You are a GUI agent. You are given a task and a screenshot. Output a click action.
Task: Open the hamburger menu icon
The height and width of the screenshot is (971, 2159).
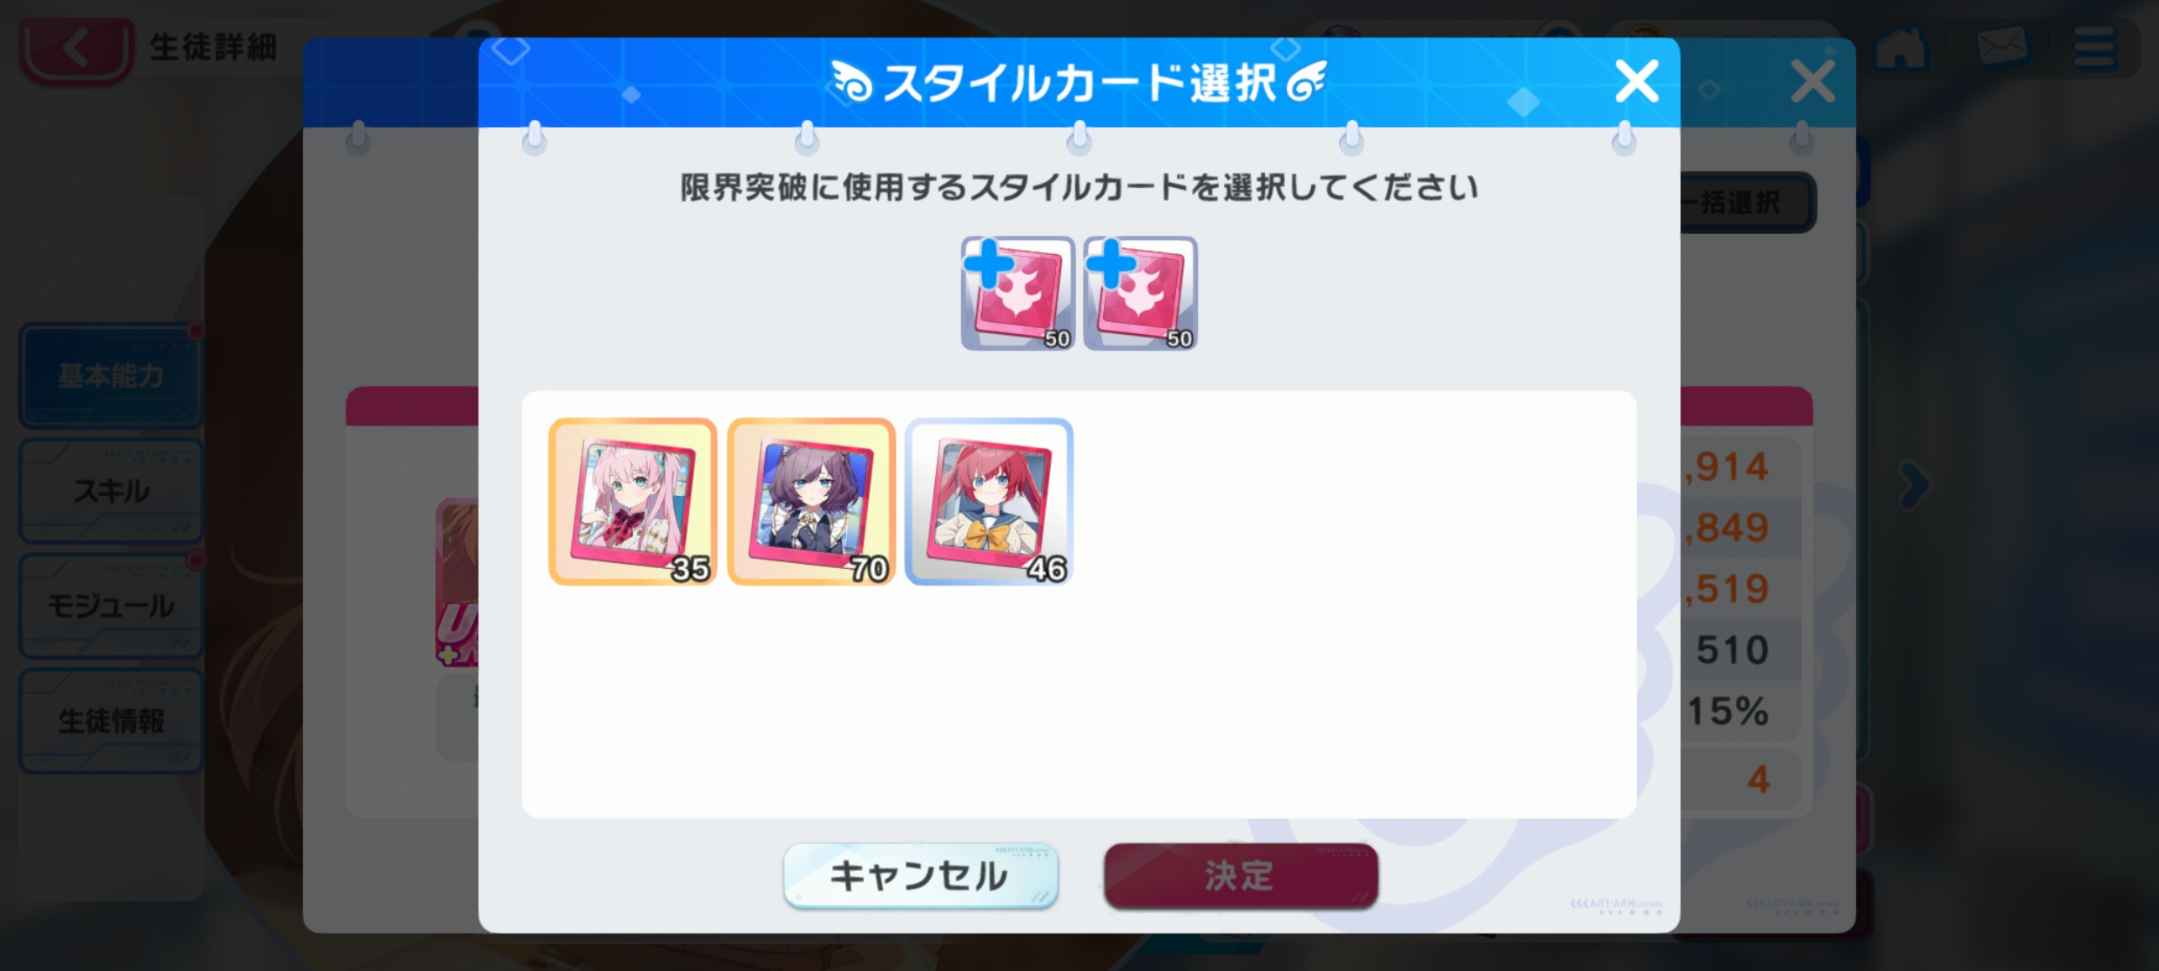(x=2095, y=48)
